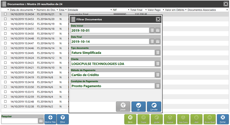Click the keyboard icon beside Pesquisar field
Screen dimensions: 230x125
click(41, 121)
